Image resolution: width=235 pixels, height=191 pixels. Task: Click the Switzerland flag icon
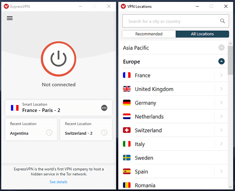(x=127, y=130)
